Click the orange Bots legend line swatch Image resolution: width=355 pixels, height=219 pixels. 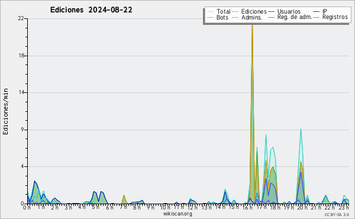click(x=210, y=17)
